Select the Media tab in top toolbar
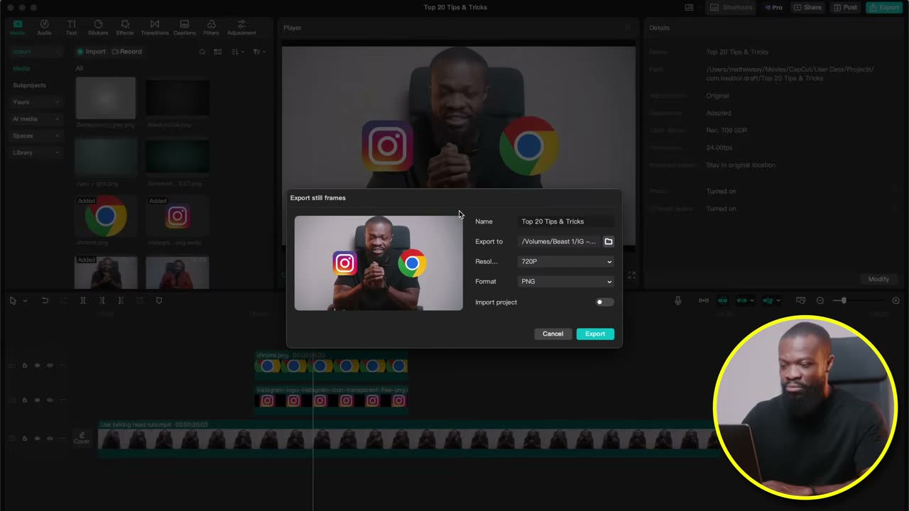Screen dimensions: 909x511 pyautogui.click(x=17, y=28)
